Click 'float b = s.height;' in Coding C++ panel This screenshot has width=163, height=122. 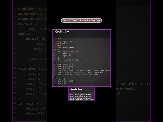click(x=66, y=68)
